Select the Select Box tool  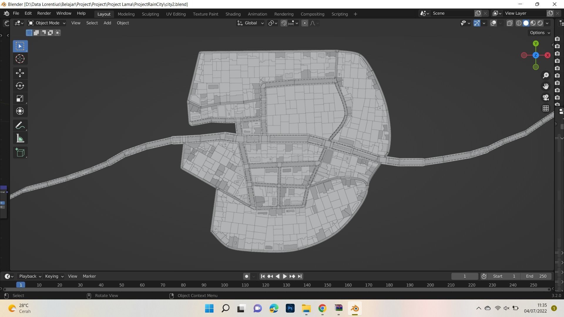20,46
